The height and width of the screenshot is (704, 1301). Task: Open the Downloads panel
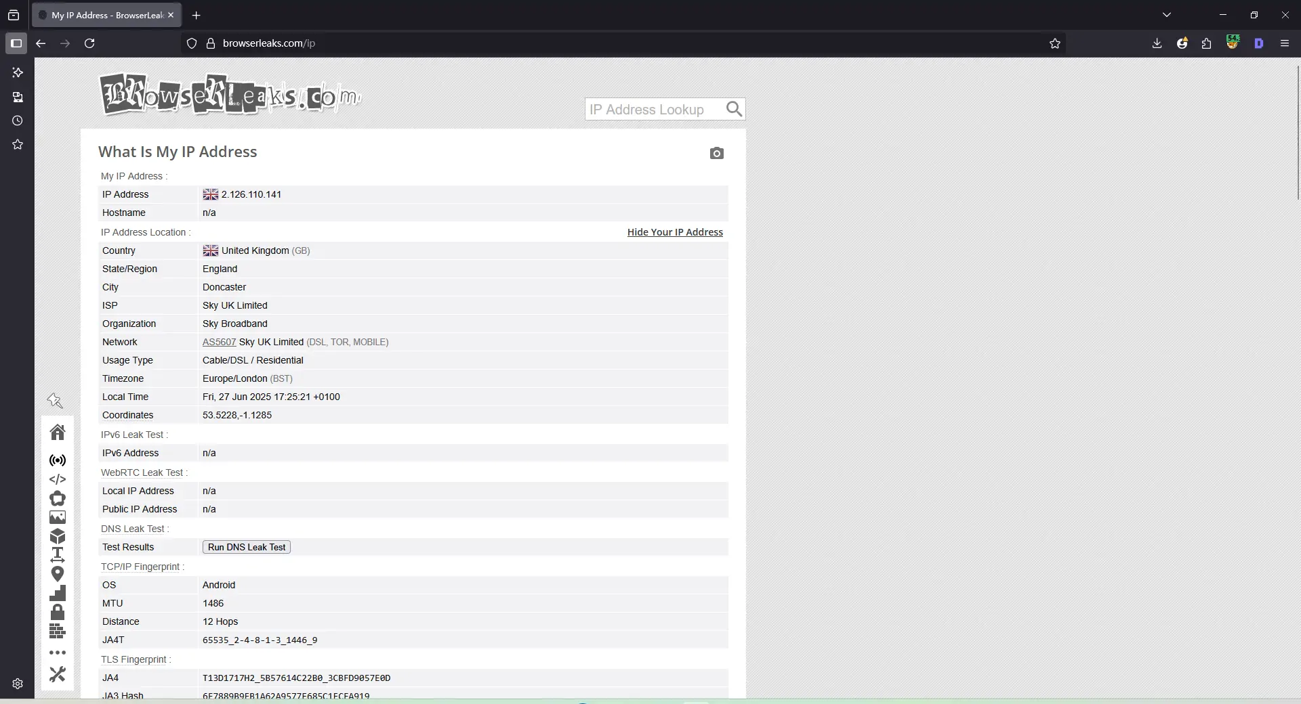coord(1157,43)
